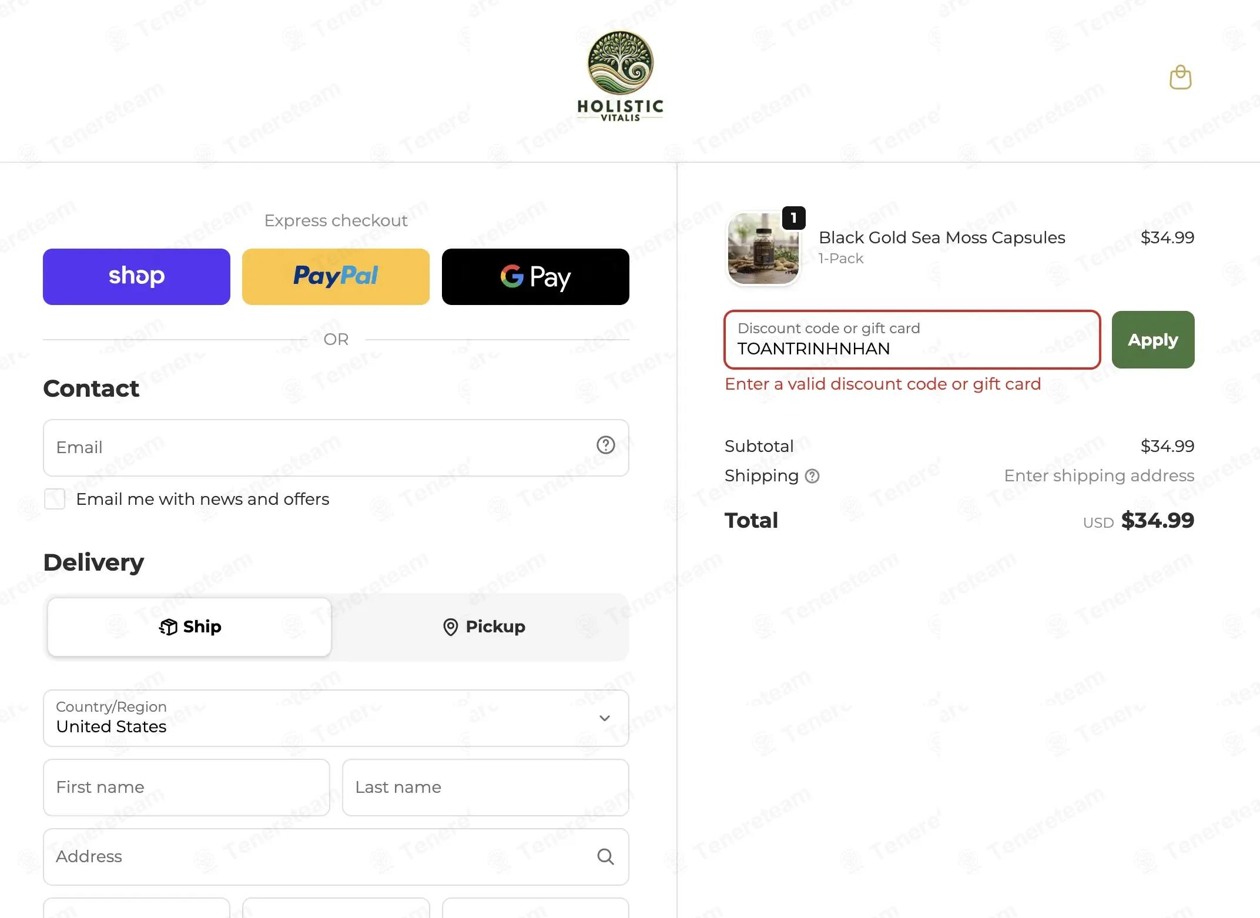Image resolution: width=1260 pixels, height=918 pixels.
Task: Focus the Last name field
Action: 485,788
